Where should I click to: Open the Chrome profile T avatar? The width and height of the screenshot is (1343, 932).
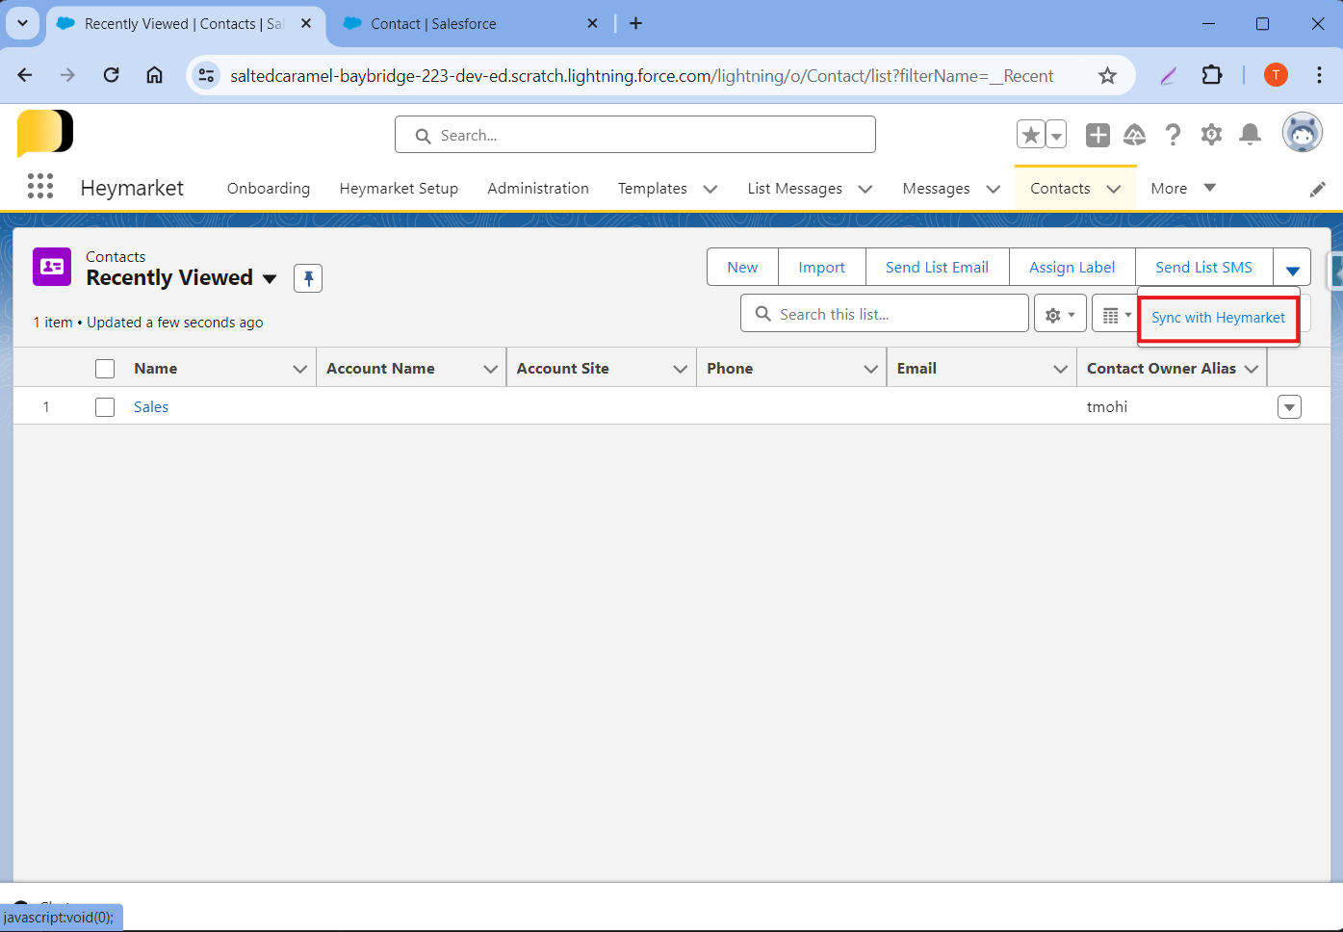coord(1276,75)
